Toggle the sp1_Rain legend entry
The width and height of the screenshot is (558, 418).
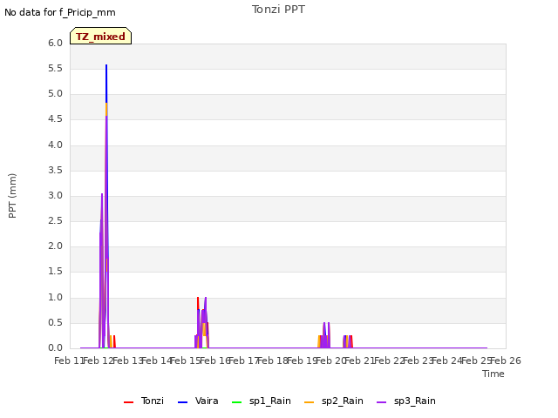coord(262,401)
